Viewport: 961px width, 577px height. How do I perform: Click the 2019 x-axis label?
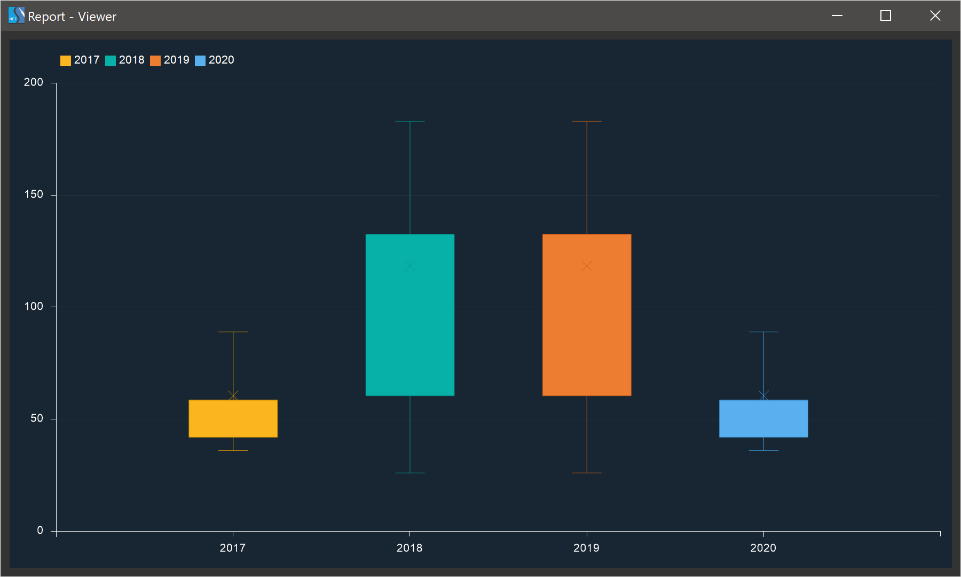pyautogui.click(x=586, y=548)
